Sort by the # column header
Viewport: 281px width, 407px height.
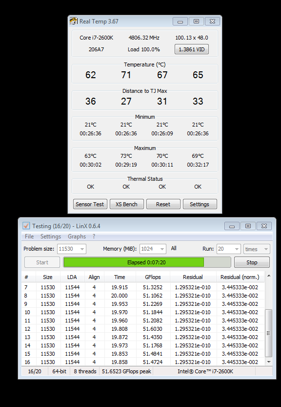point(28,277)
